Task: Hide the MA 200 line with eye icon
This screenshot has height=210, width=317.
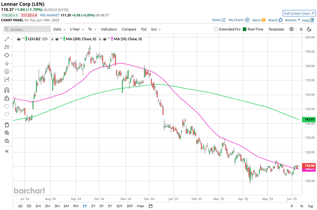Action: (x=57, y=39)
